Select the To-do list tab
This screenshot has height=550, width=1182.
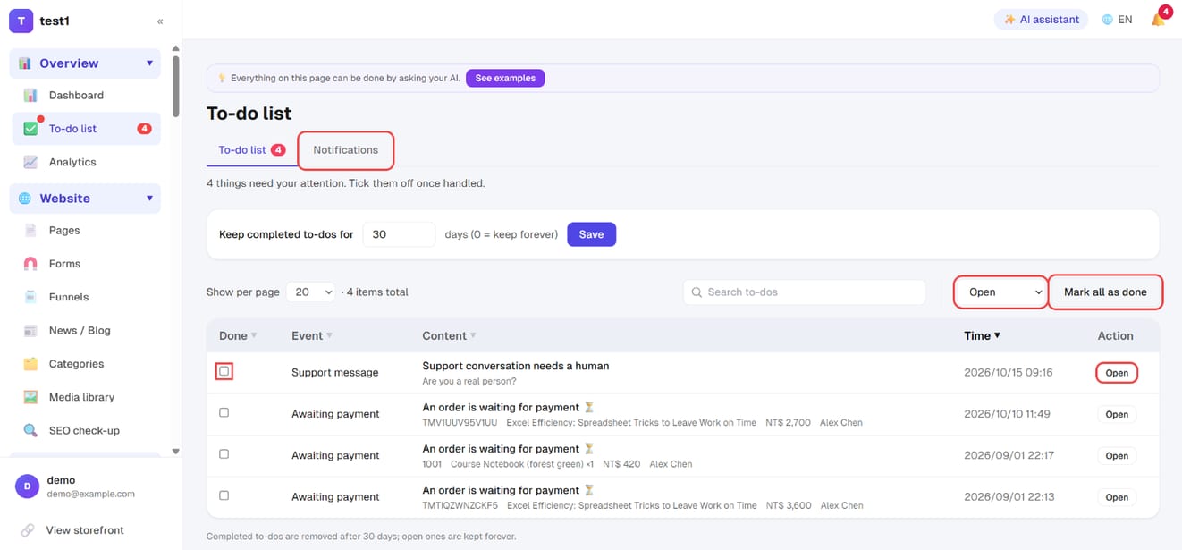(252, 150)
